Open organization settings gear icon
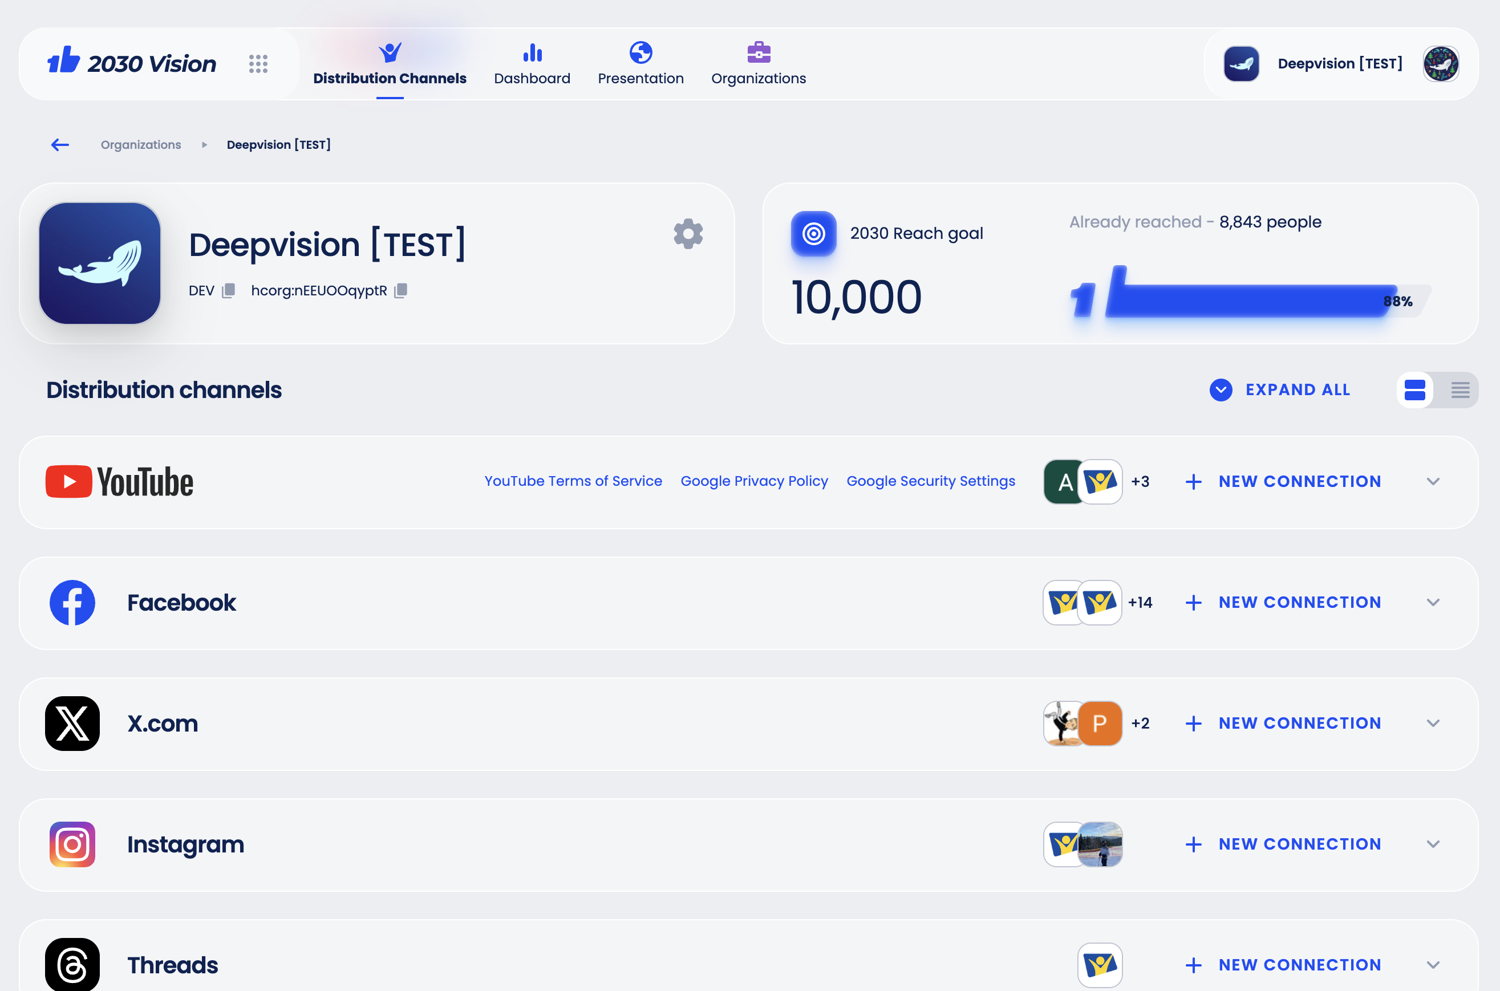 (688, 234)
